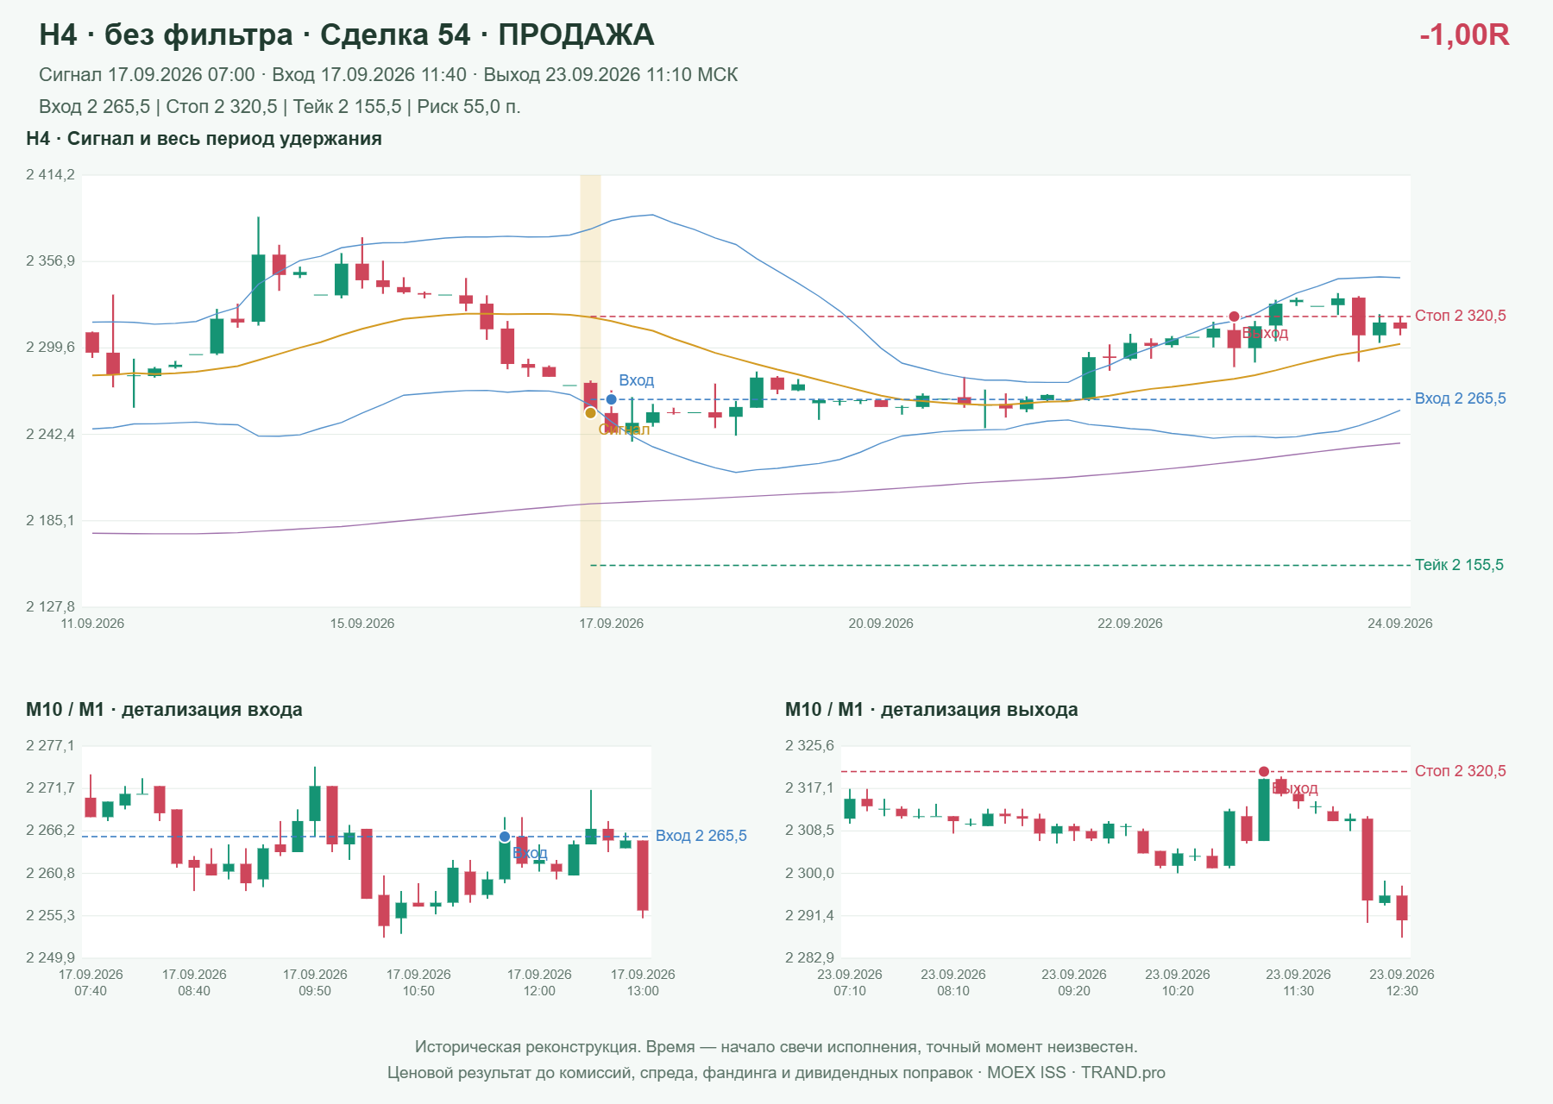Image resolution: width=1553 pixels, height=1104 pixels.
Task: Select the 'Стоп 2 320,5' label on H4 chart
Action: 1460,316
